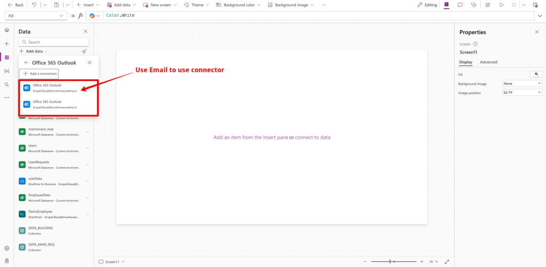Open the Background image menu

[291, 5]
